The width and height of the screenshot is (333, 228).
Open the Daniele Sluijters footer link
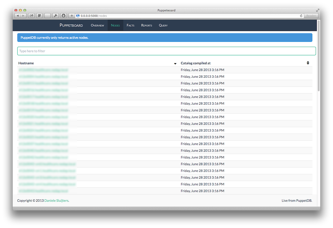click(56, 201)
